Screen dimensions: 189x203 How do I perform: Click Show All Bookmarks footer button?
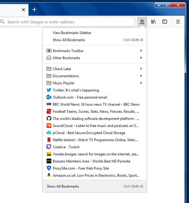point(95,186)
